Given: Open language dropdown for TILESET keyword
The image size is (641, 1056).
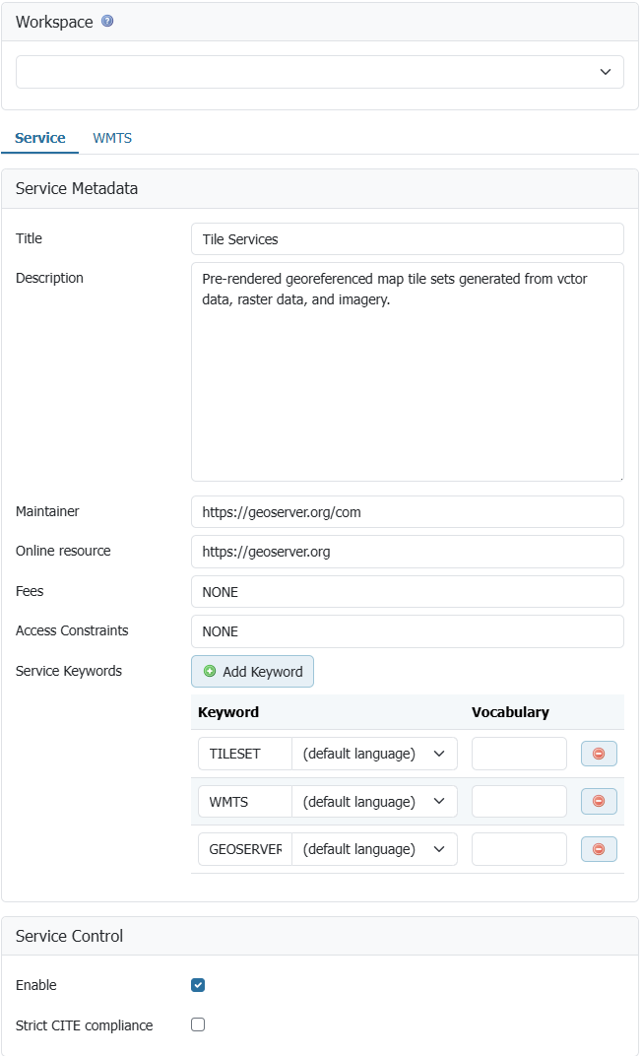Looking at the screenshot, I should [374, 755].
